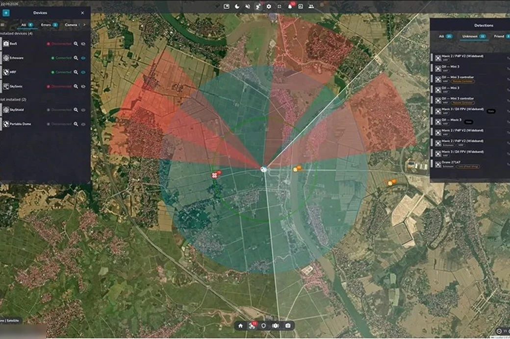Click the muted sound icon in top toolbar
510x339 pixels.
(x=248, y=6)
